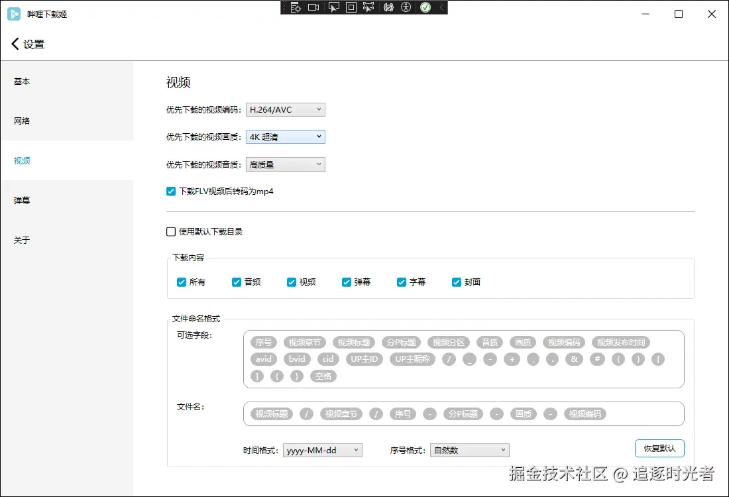Image resolution: width=729 pixels, height=497 pixels.
Task: Add the cid field chip
Action: (328, 359)
